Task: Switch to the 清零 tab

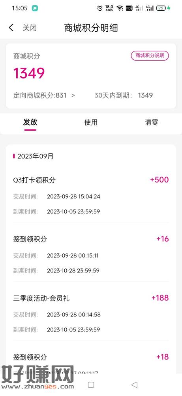Action: tap(151, 122)
